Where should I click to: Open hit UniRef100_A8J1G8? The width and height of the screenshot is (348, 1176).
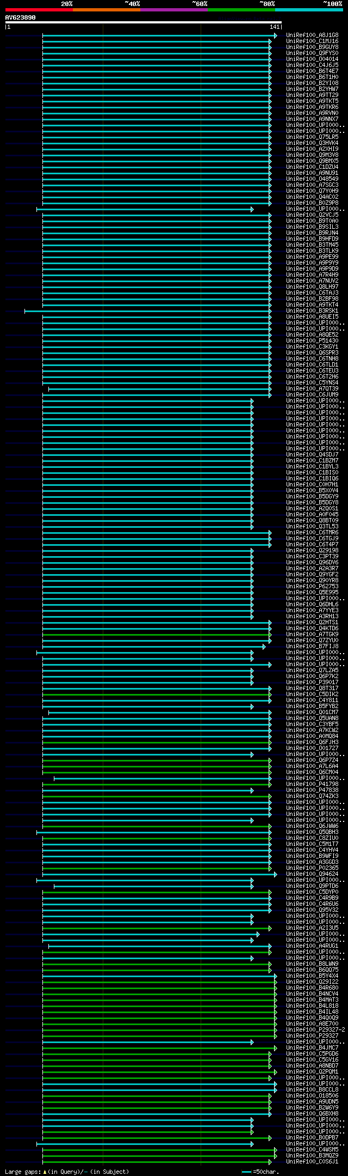coord(312,35)
